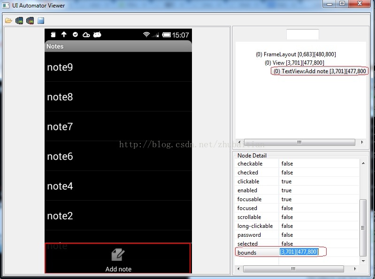Click the checked property row
The width and height of the screenshot is (375, 279).
pos(297,173)
